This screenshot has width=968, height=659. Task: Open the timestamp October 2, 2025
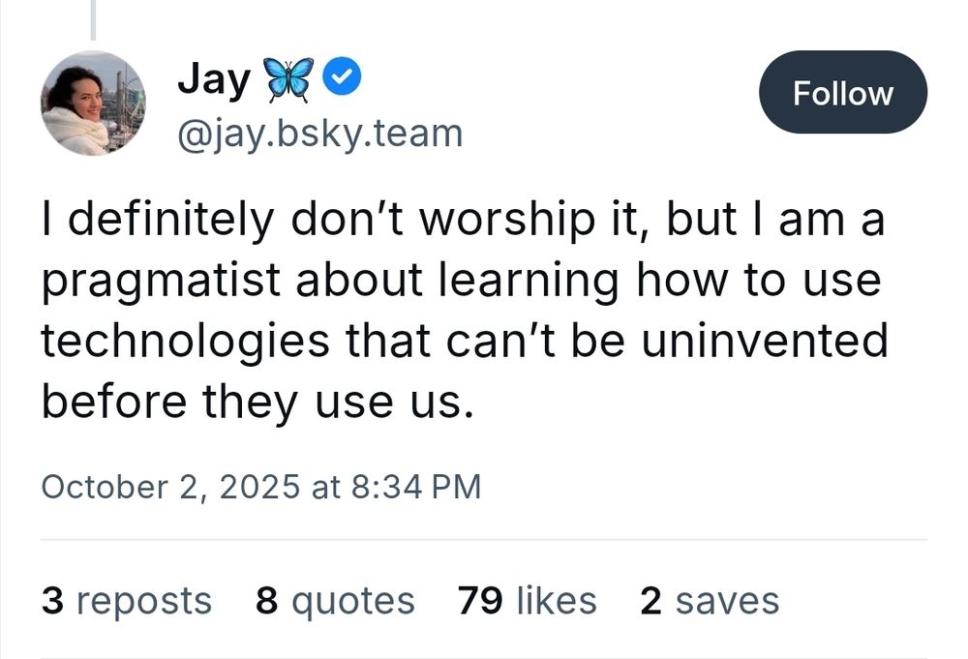pos(261,488)
